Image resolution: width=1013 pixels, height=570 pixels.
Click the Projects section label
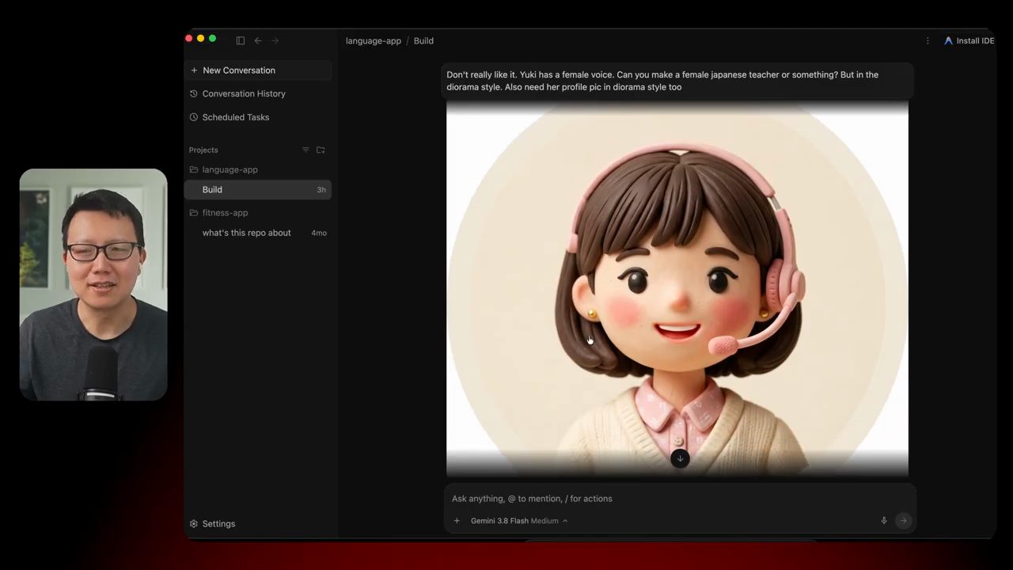203,150
